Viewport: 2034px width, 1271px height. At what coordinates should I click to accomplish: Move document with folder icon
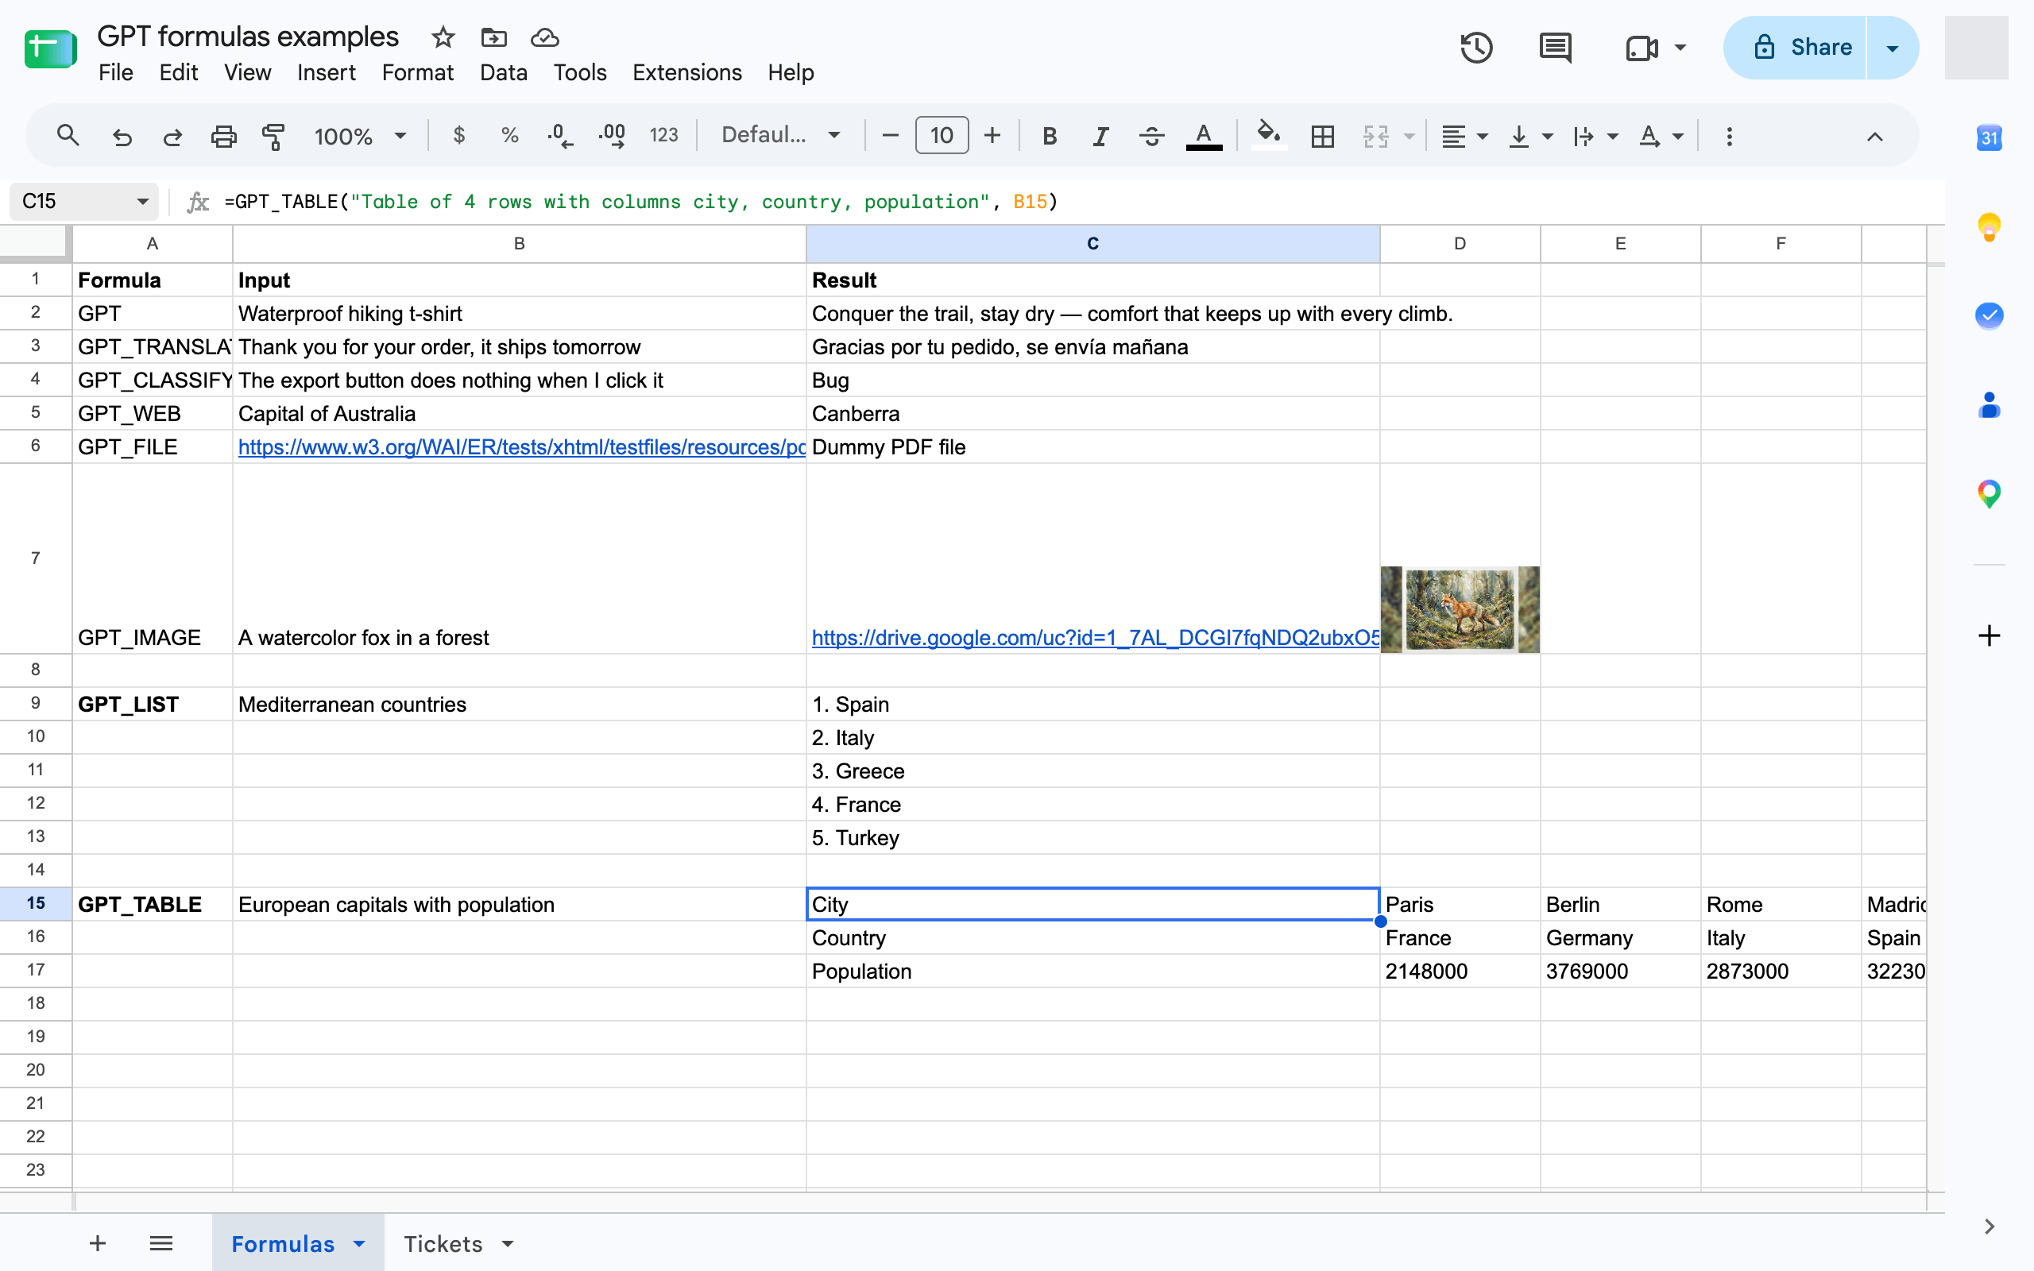[493, 37]
